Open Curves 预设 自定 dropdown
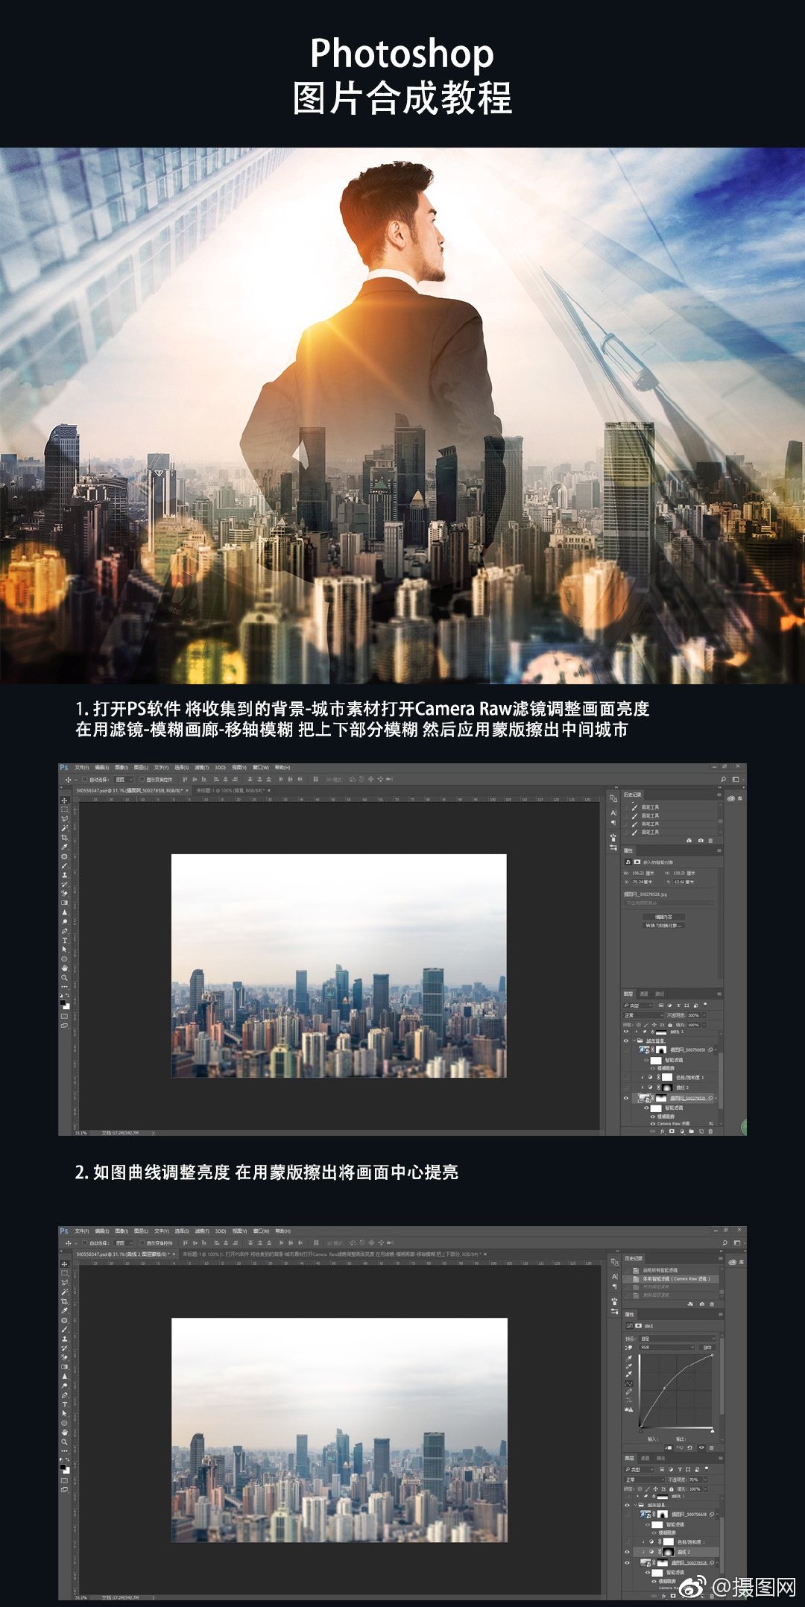The width and height of the screenshot is (805, 1607). (678, 1339)
